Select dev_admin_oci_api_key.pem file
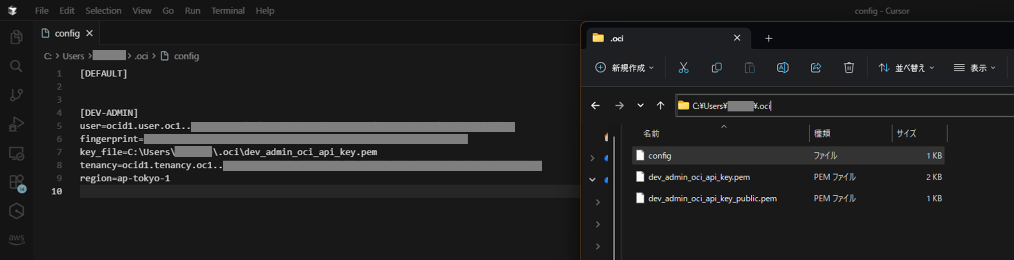 pos(788,177)
